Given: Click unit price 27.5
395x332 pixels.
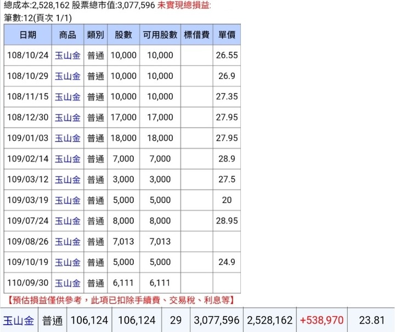Looking at the screenshot, I should tap(227, 179).
